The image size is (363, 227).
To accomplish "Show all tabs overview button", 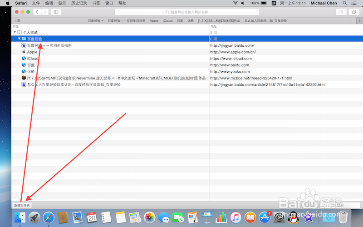I will tap(354, 12).
